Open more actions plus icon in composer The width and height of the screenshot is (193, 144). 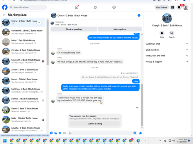(51, 133)
